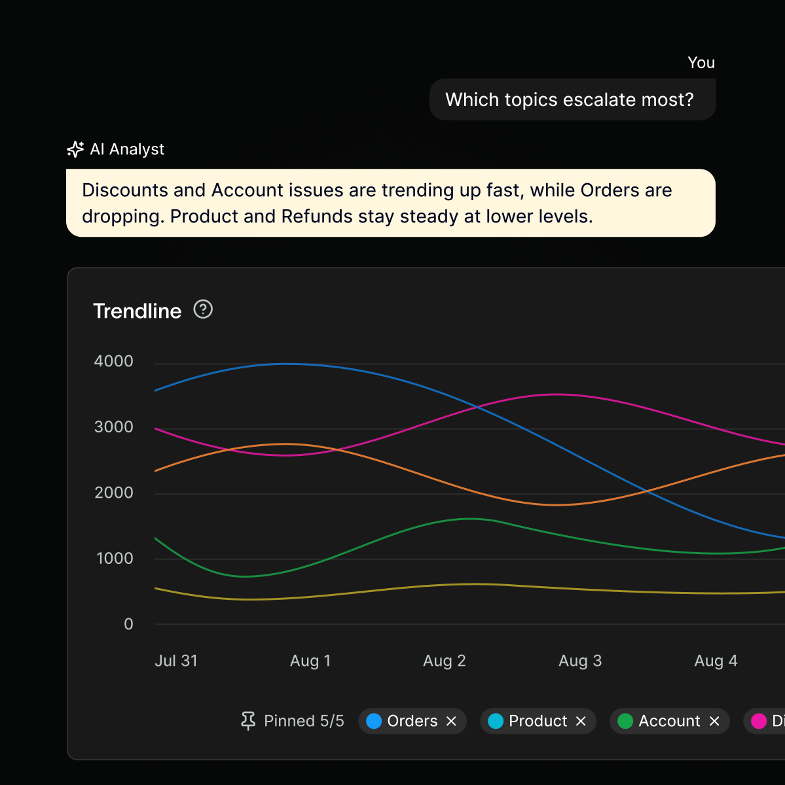Remove the Account pinned topic
785x785 pixels.
coord(714,721)
